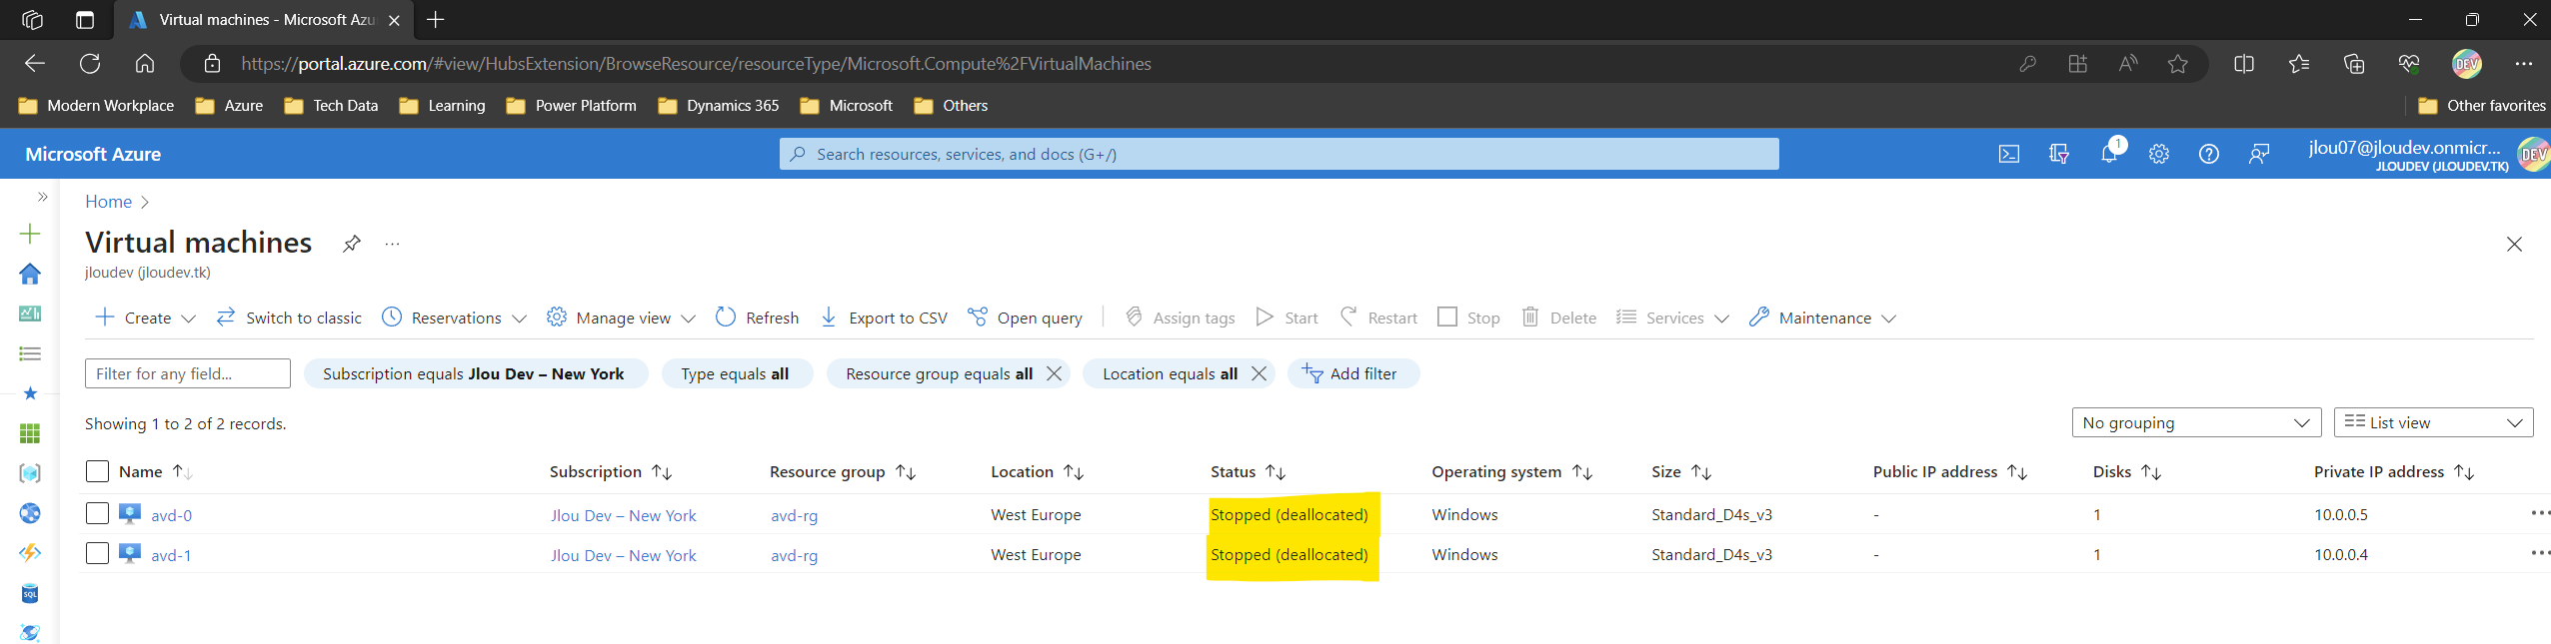Image resolution: width=2551 pixels, height=644 pixels.
Task: Open Dashboard icon in sidebar
Action: (30, 314)
